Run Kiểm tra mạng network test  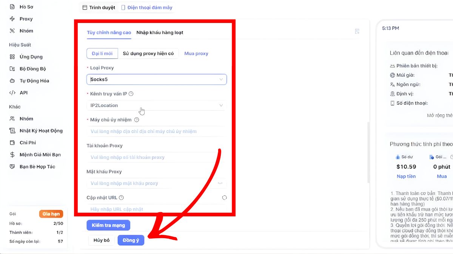108,225
